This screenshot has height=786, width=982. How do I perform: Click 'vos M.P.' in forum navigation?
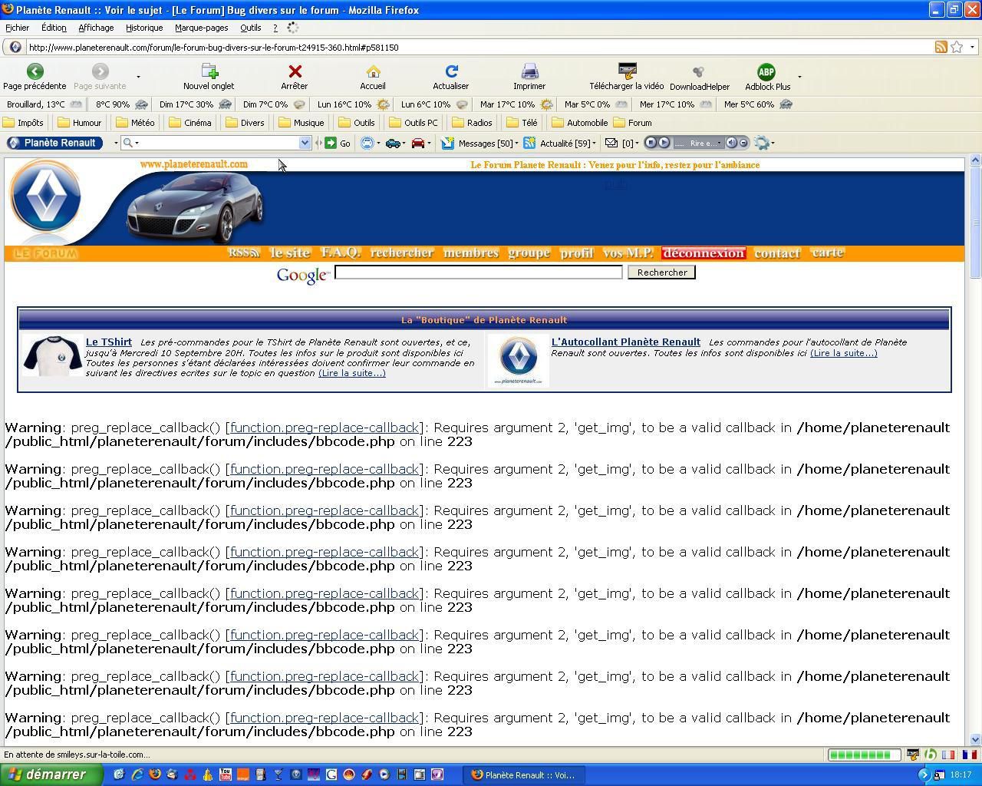[628, 253]
